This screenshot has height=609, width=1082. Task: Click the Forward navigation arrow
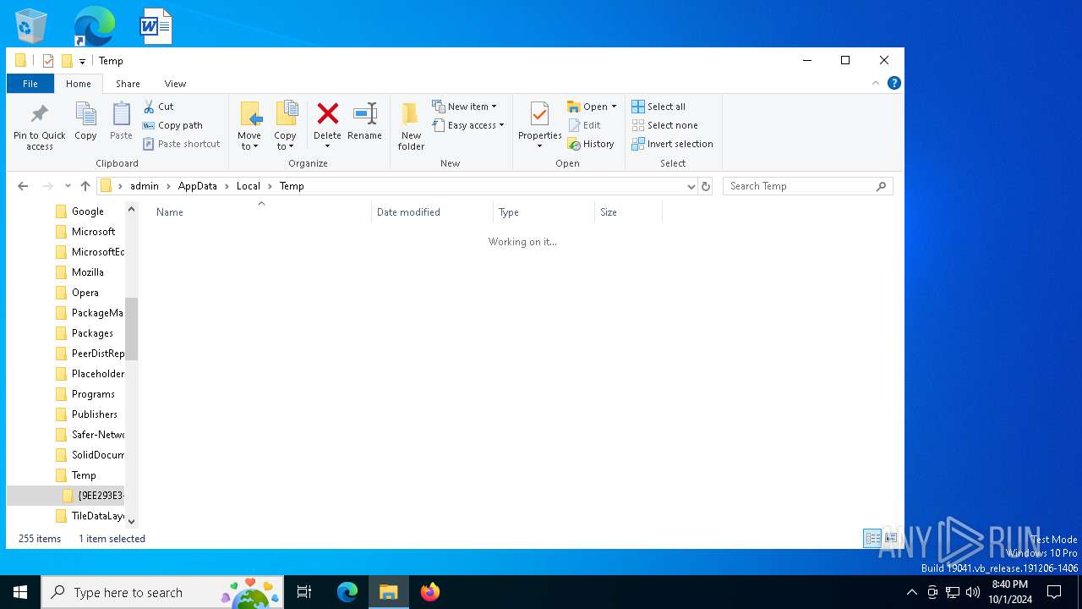tap(47, 186)
